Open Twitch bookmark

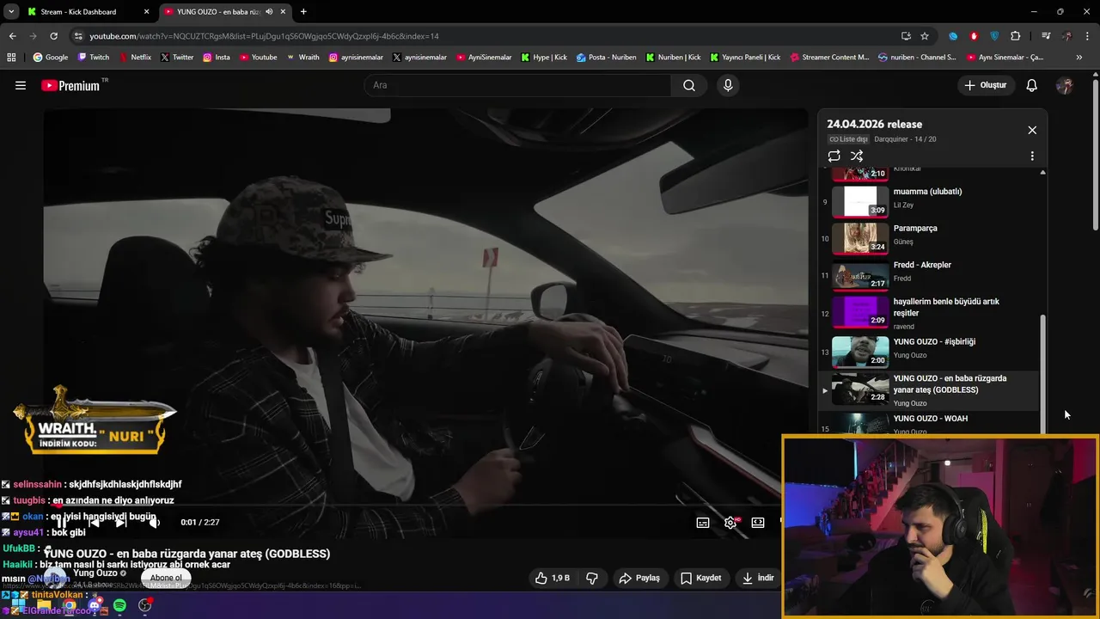(93, 58)
